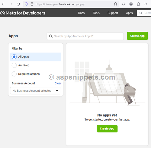This screenshot has width=151, height=148.
Task: Open the Support menu
Action: pyautogui.click(x=113, y=13)
